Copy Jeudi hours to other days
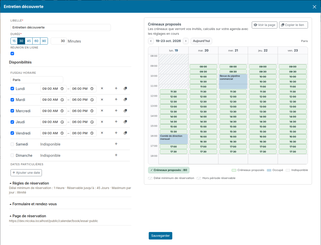This screenshot has height=245, width=321. pyautogui.click(x=125, y=122)
